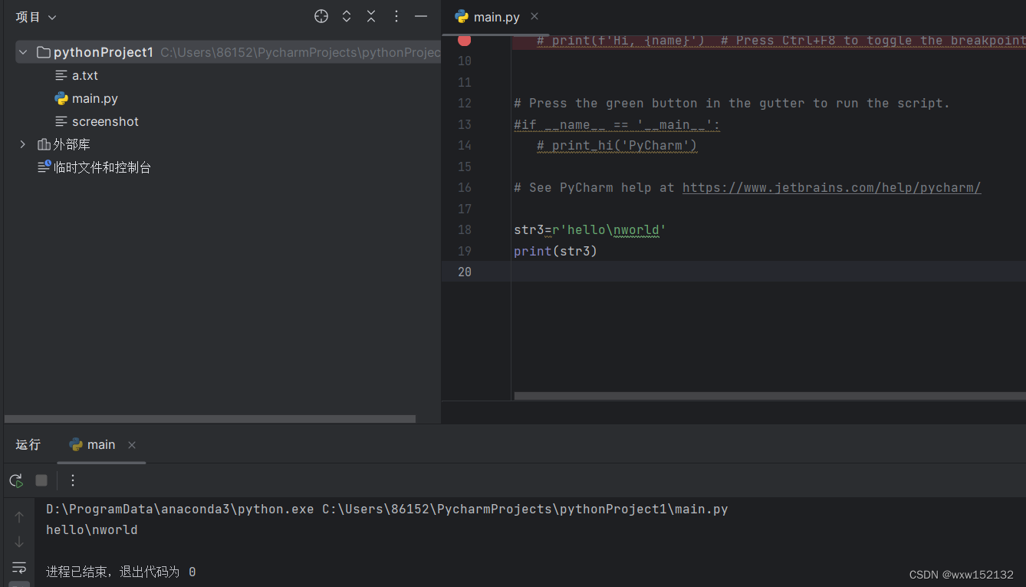Image resolution: width=1026 pixels, height=587 pixels.
Task: Collapse all items in project tree
Action: (x=371, y=16)
